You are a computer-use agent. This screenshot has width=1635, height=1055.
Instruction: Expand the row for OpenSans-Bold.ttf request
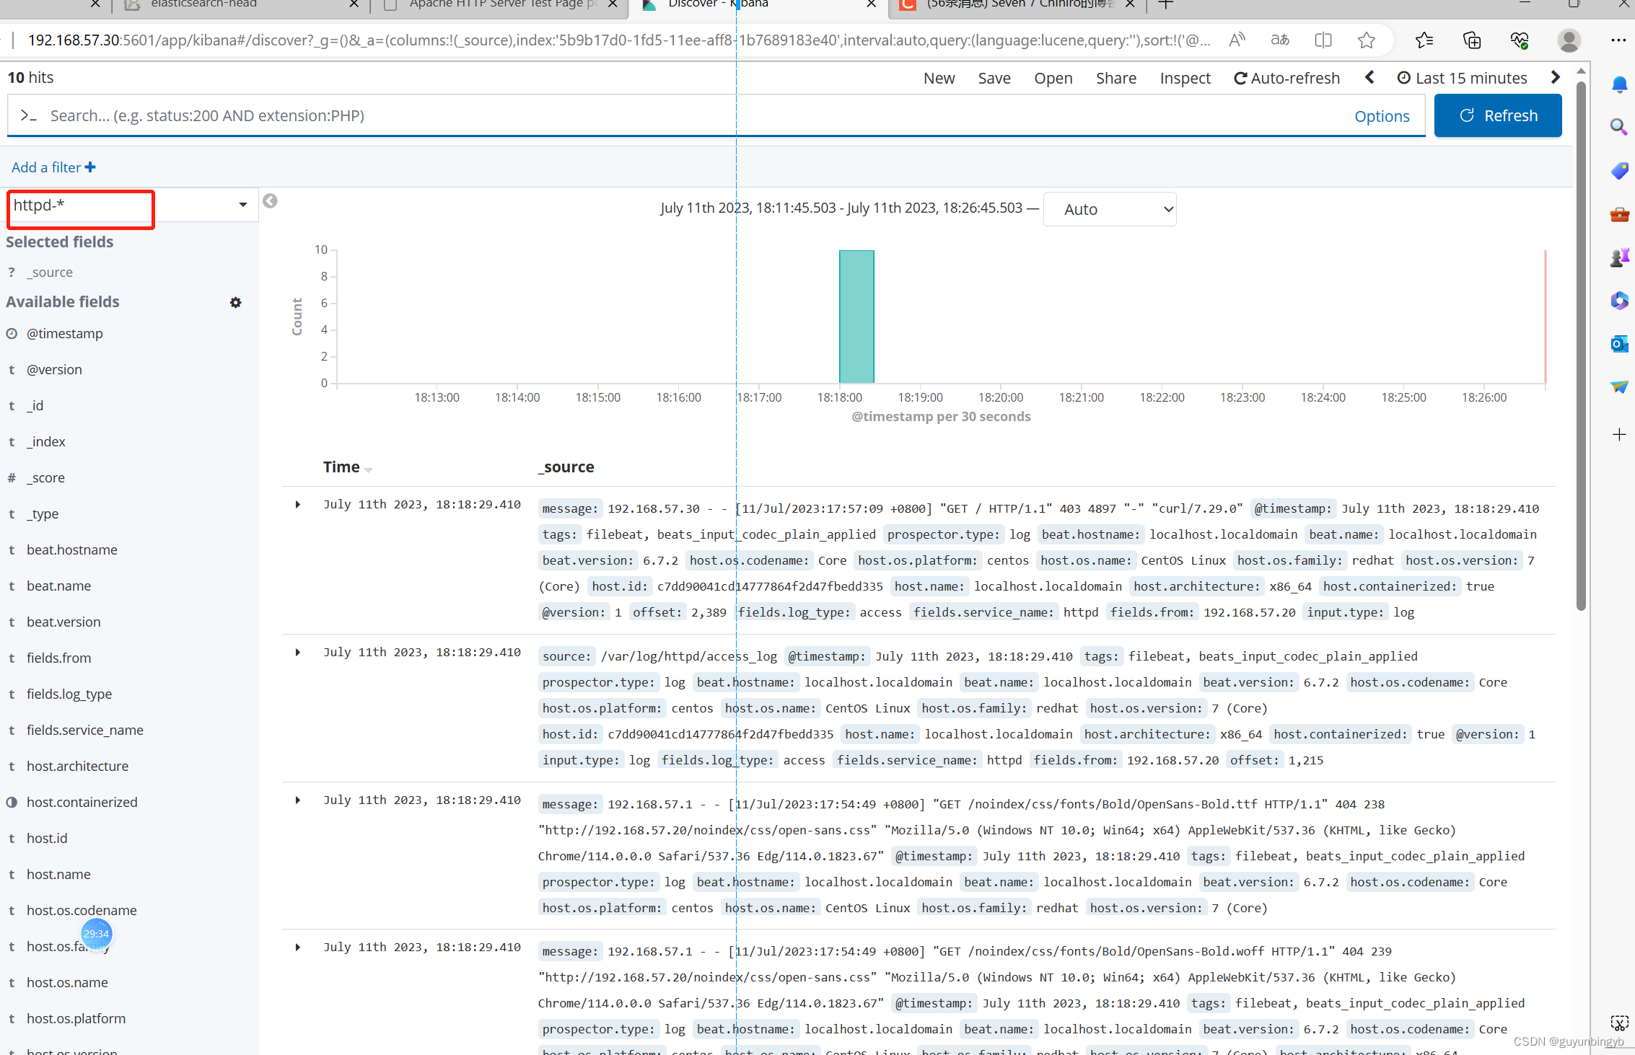tap(297, 800)
